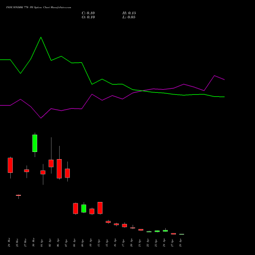Click the open value "O: 0.10"
255x255 pixels.
pos(88,17)
